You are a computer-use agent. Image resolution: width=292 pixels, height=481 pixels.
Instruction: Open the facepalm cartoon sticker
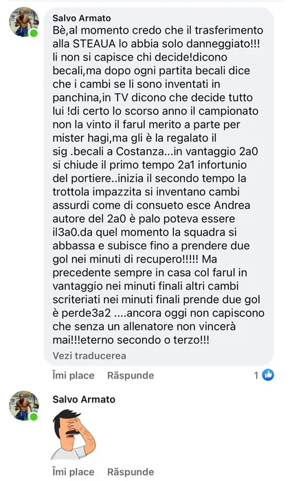click(x=74, y=435)
